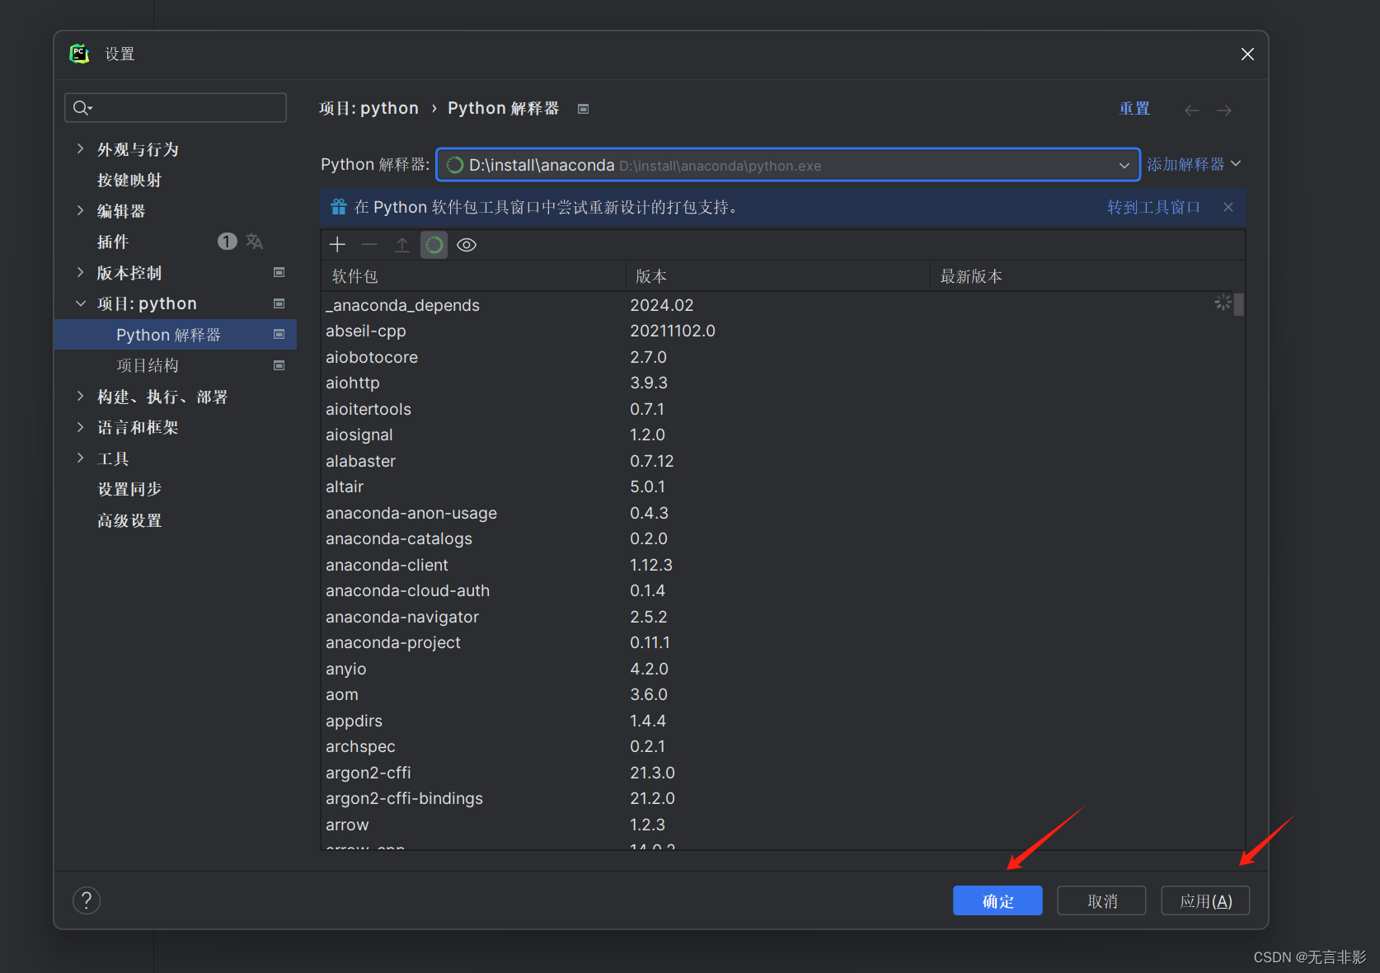Select Python 解释器 in sidebar

coord(175,334)
